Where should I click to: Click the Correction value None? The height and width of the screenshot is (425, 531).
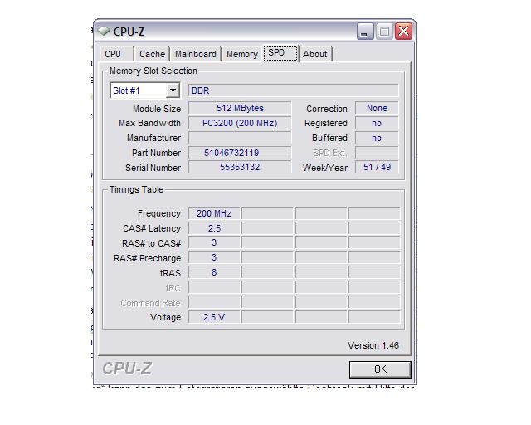tap(377, 108)
